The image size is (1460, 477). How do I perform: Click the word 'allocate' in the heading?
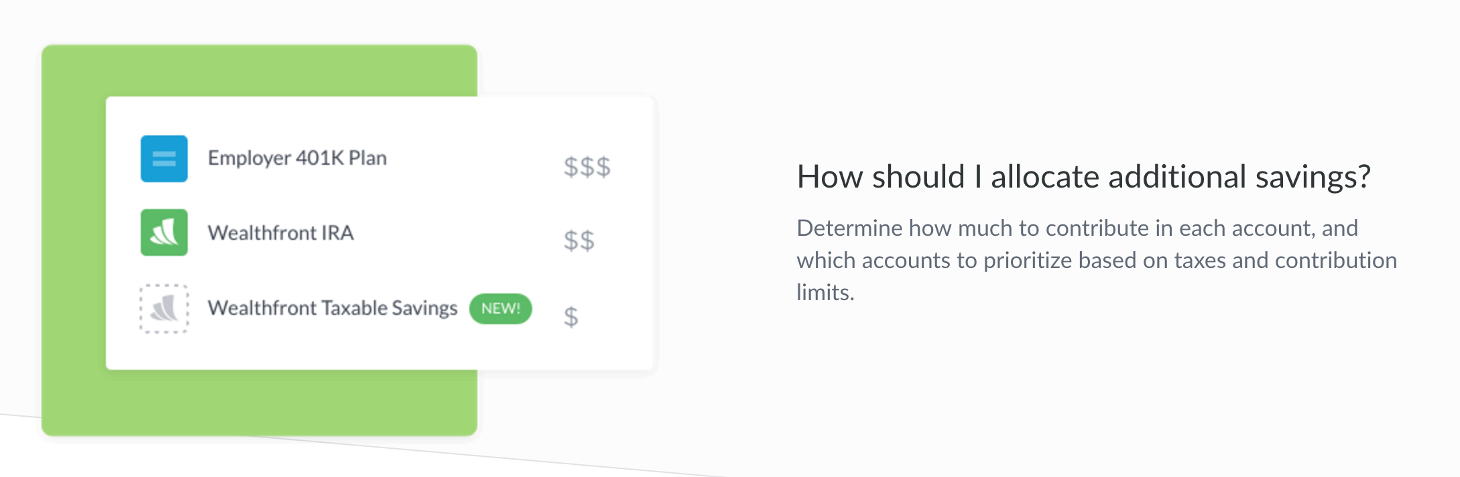(1044, 178)
